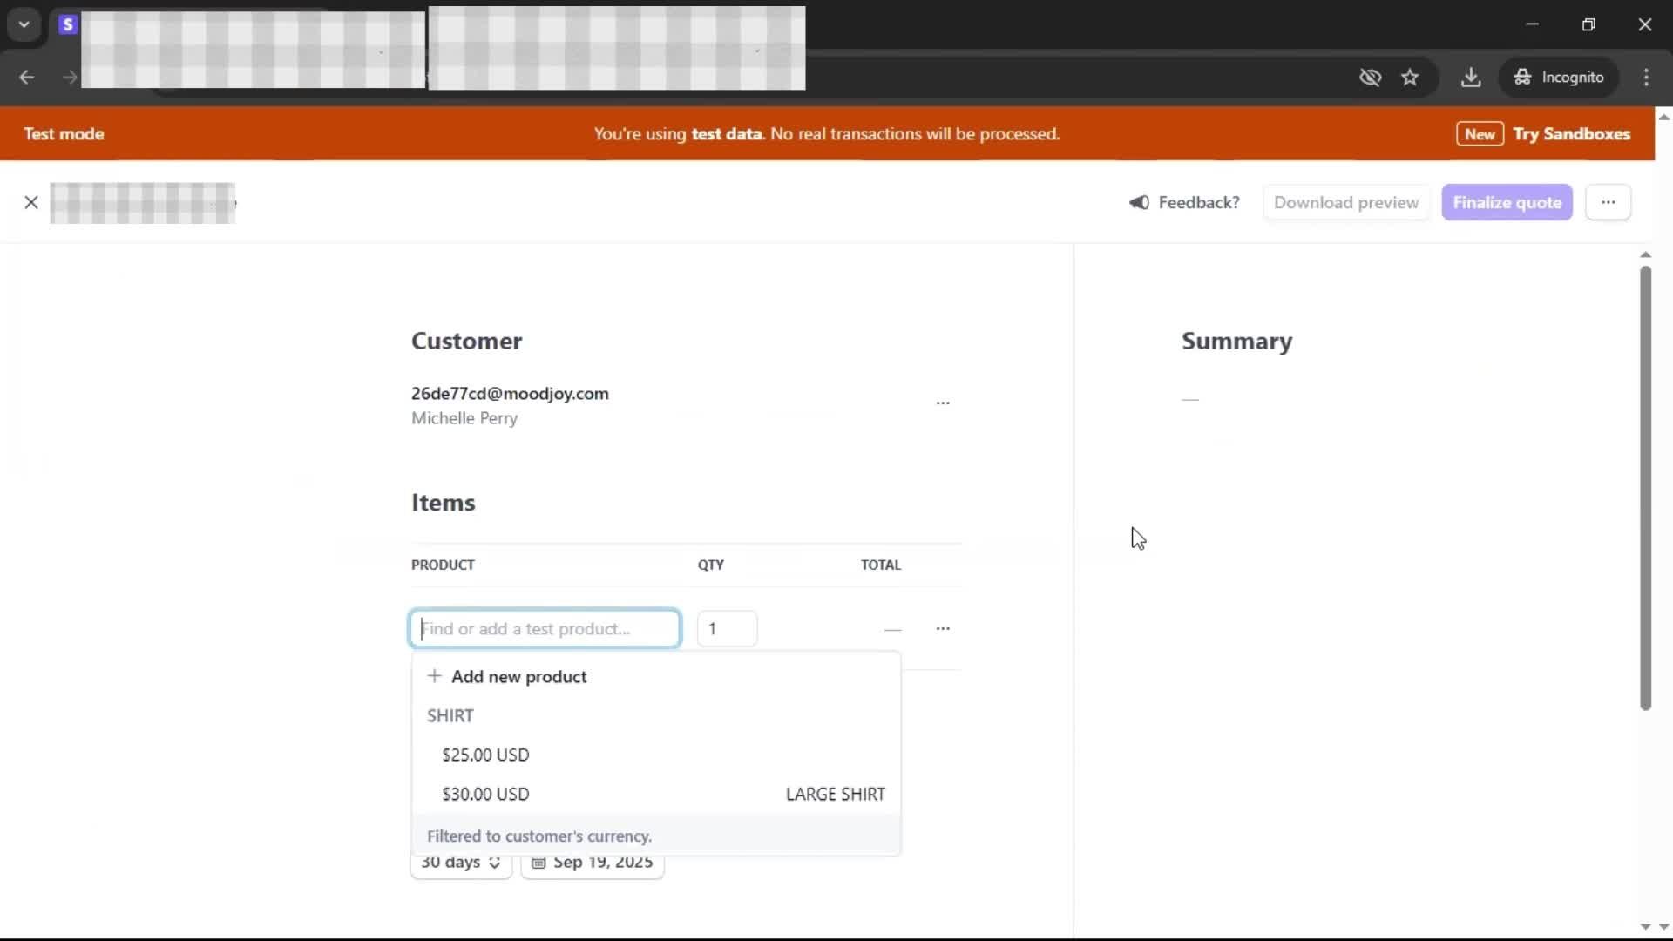
Task: Bookmark page with star icon
Action: coord(1410,78)
